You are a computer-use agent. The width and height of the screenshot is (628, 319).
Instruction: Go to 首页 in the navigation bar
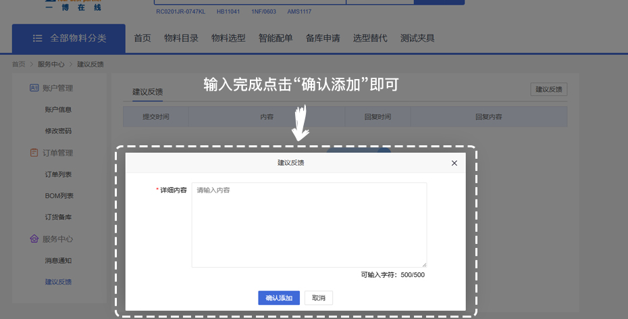pos(142,39)
